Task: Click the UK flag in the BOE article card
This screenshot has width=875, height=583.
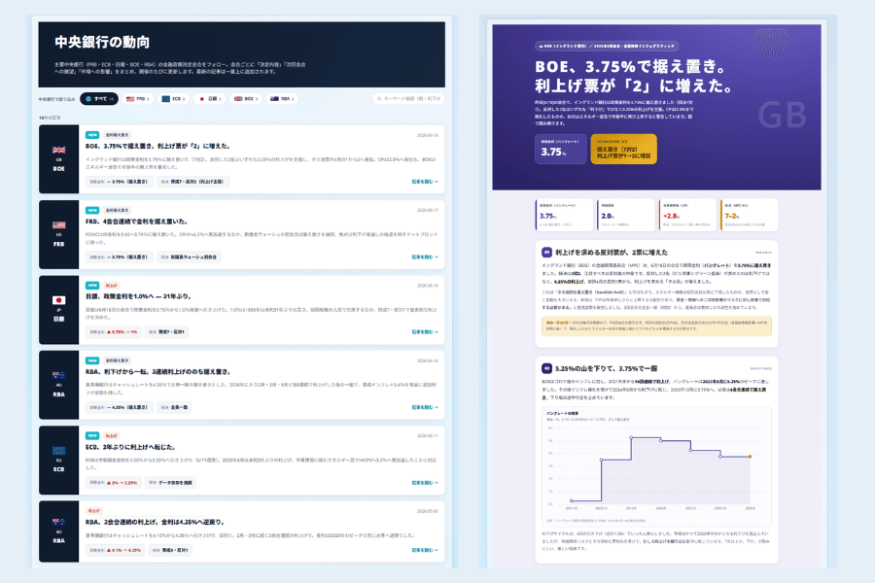Action: coord(58,150)
